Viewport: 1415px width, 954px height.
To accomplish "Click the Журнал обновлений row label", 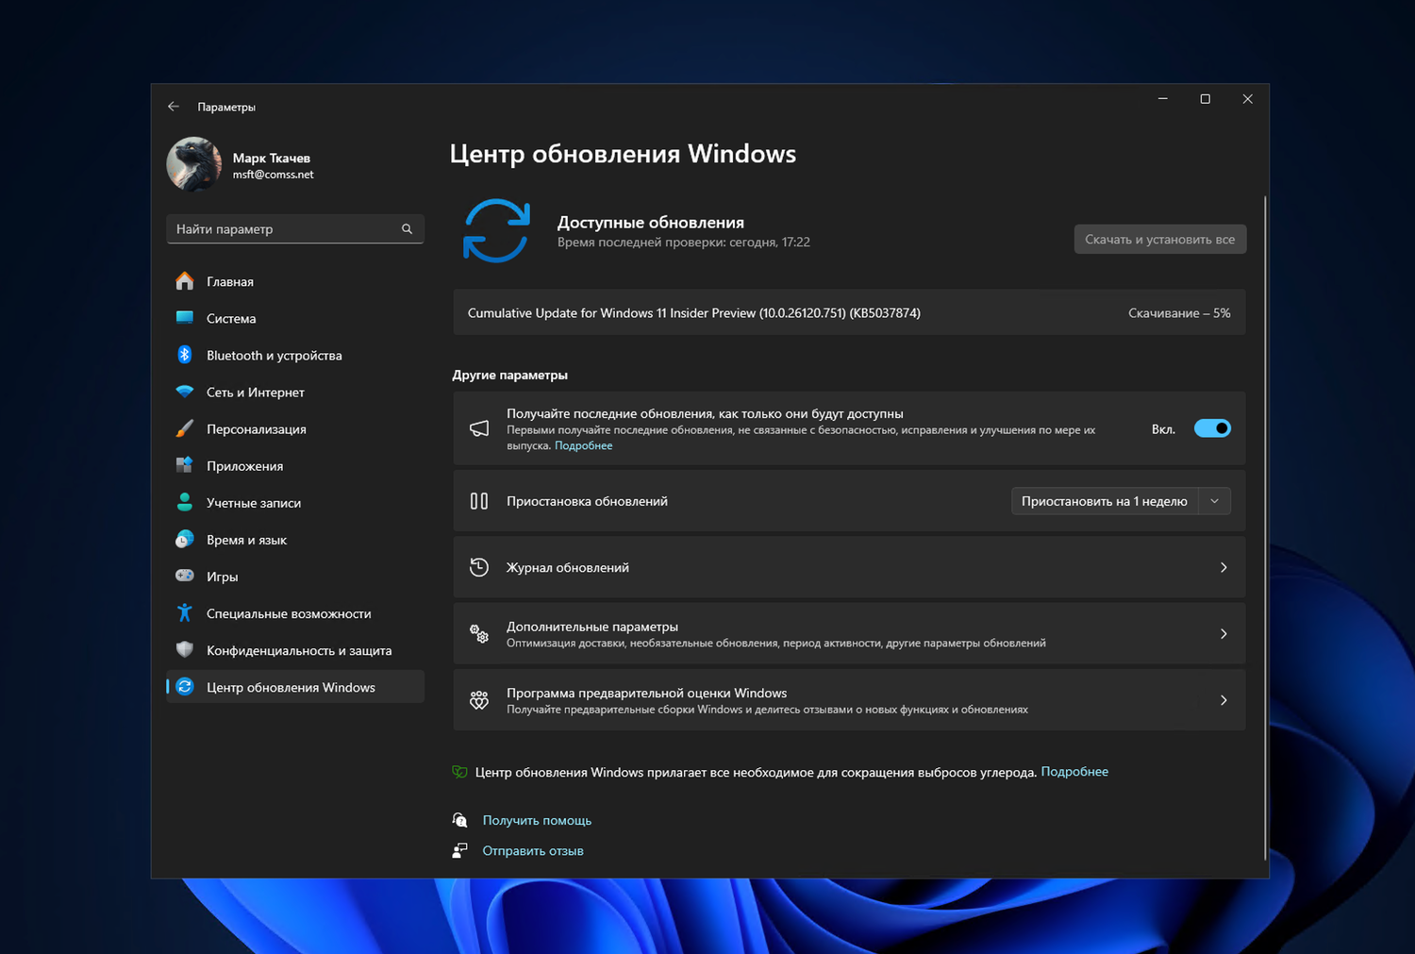I will pos(568,567).
